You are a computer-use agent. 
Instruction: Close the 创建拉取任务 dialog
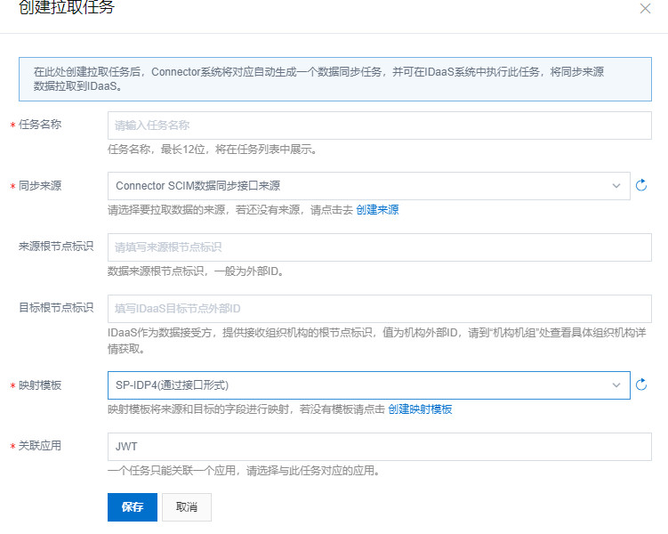tap(645, 8)
